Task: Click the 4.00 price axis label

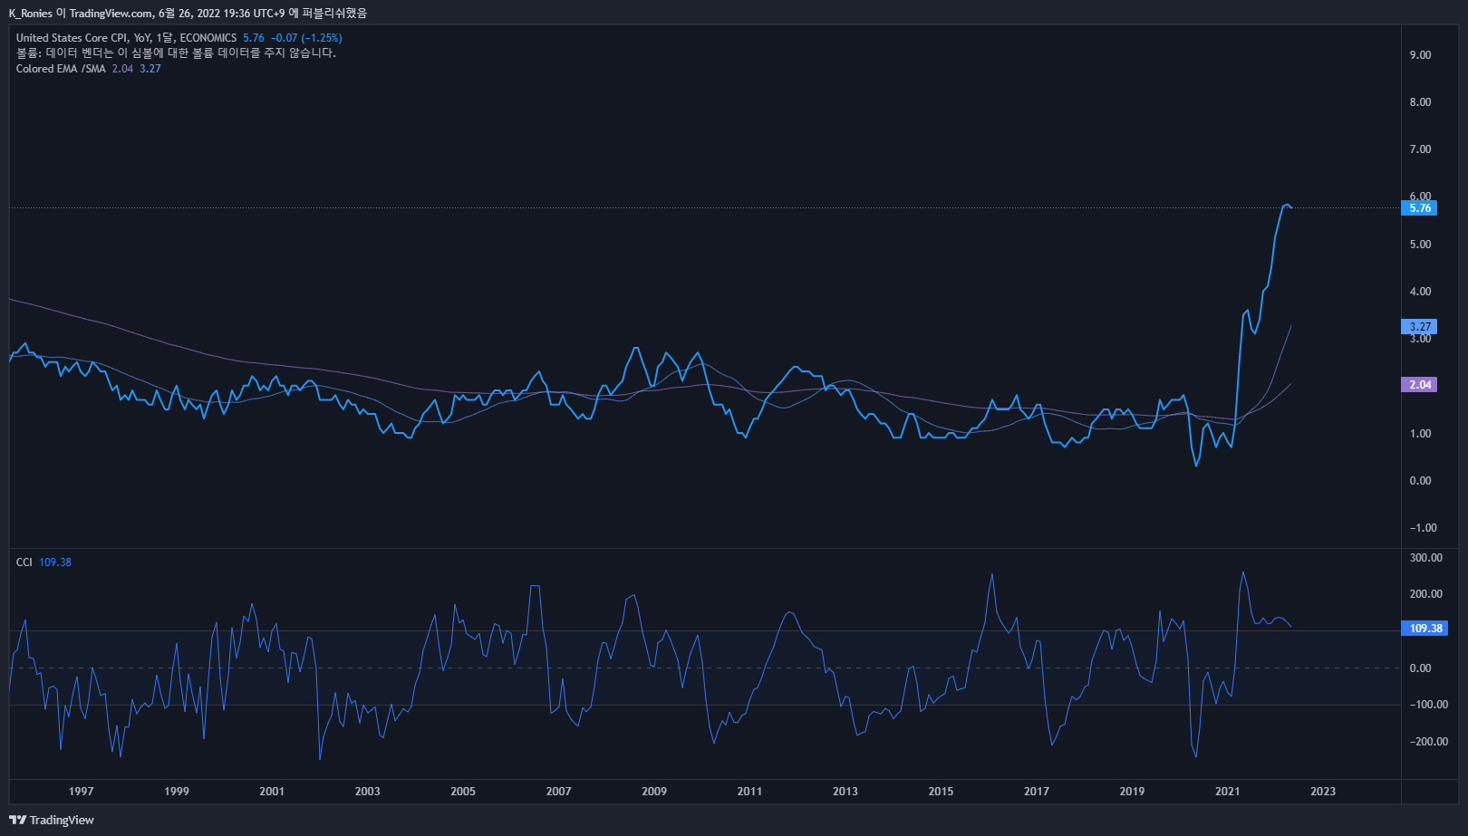Action: (x=1420, y=292)
